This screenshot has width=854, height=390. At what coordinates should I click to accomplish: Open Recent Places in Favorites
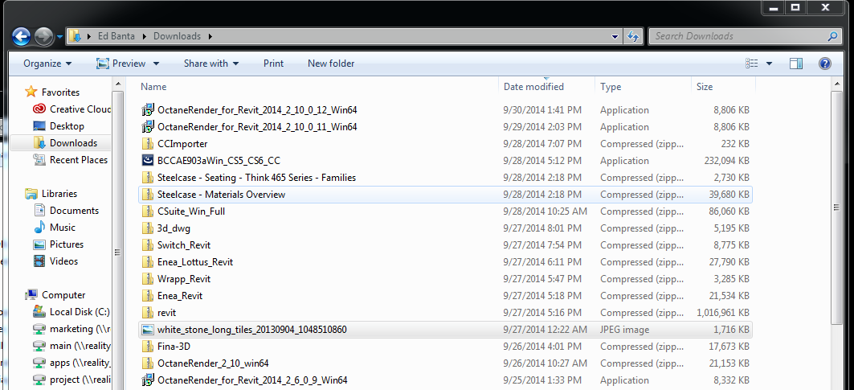click(70, 160)
